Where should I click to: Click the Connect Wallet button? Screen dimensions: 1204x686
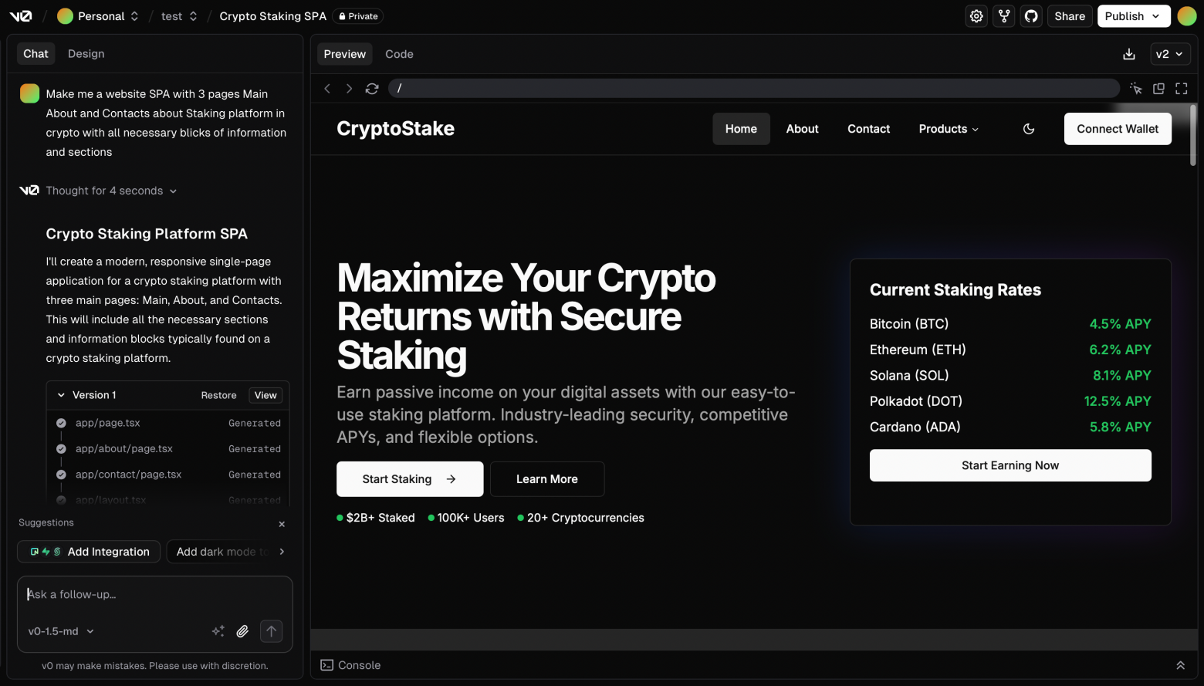coord(1118,129)
